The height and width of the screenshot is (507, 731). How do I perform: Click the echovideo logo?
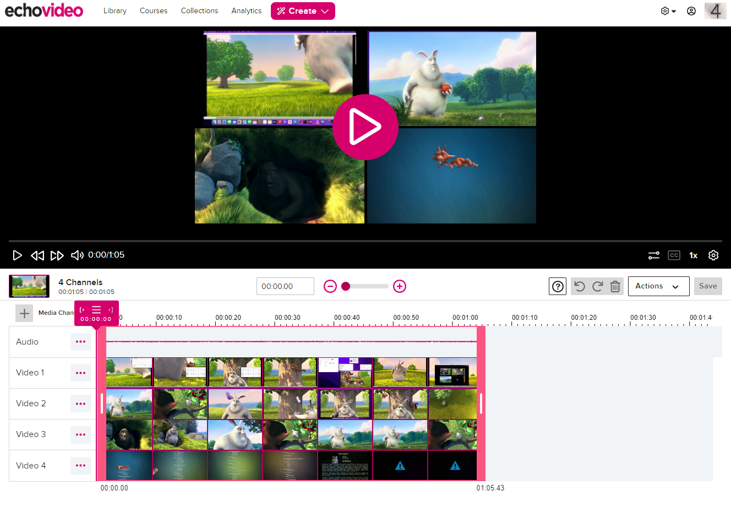pyautogui.click(x=44, y=10)
